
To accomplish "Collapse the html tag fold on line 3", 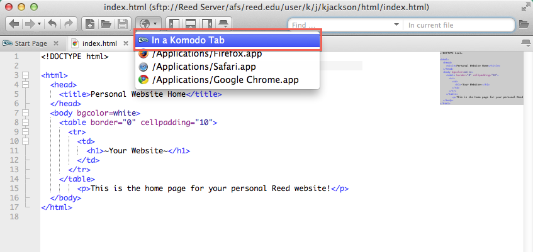I will click(26, 75).
